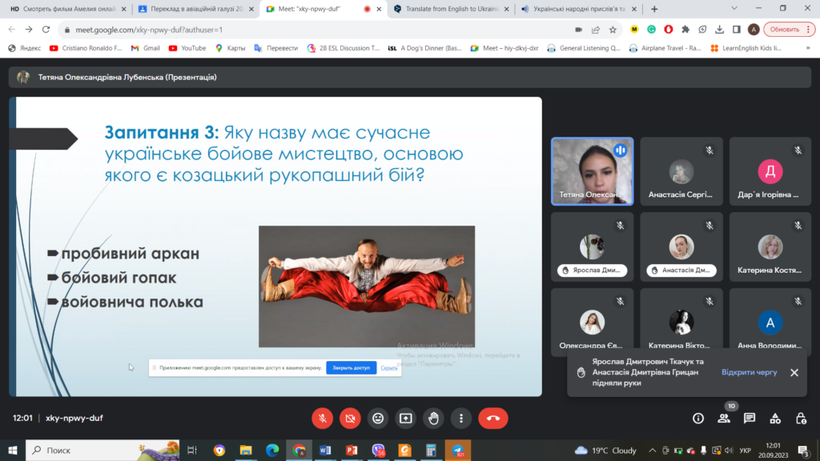Open the Gmail bookmark
The width and height of the screenshot is (820, 461).
tap(145, 48)
